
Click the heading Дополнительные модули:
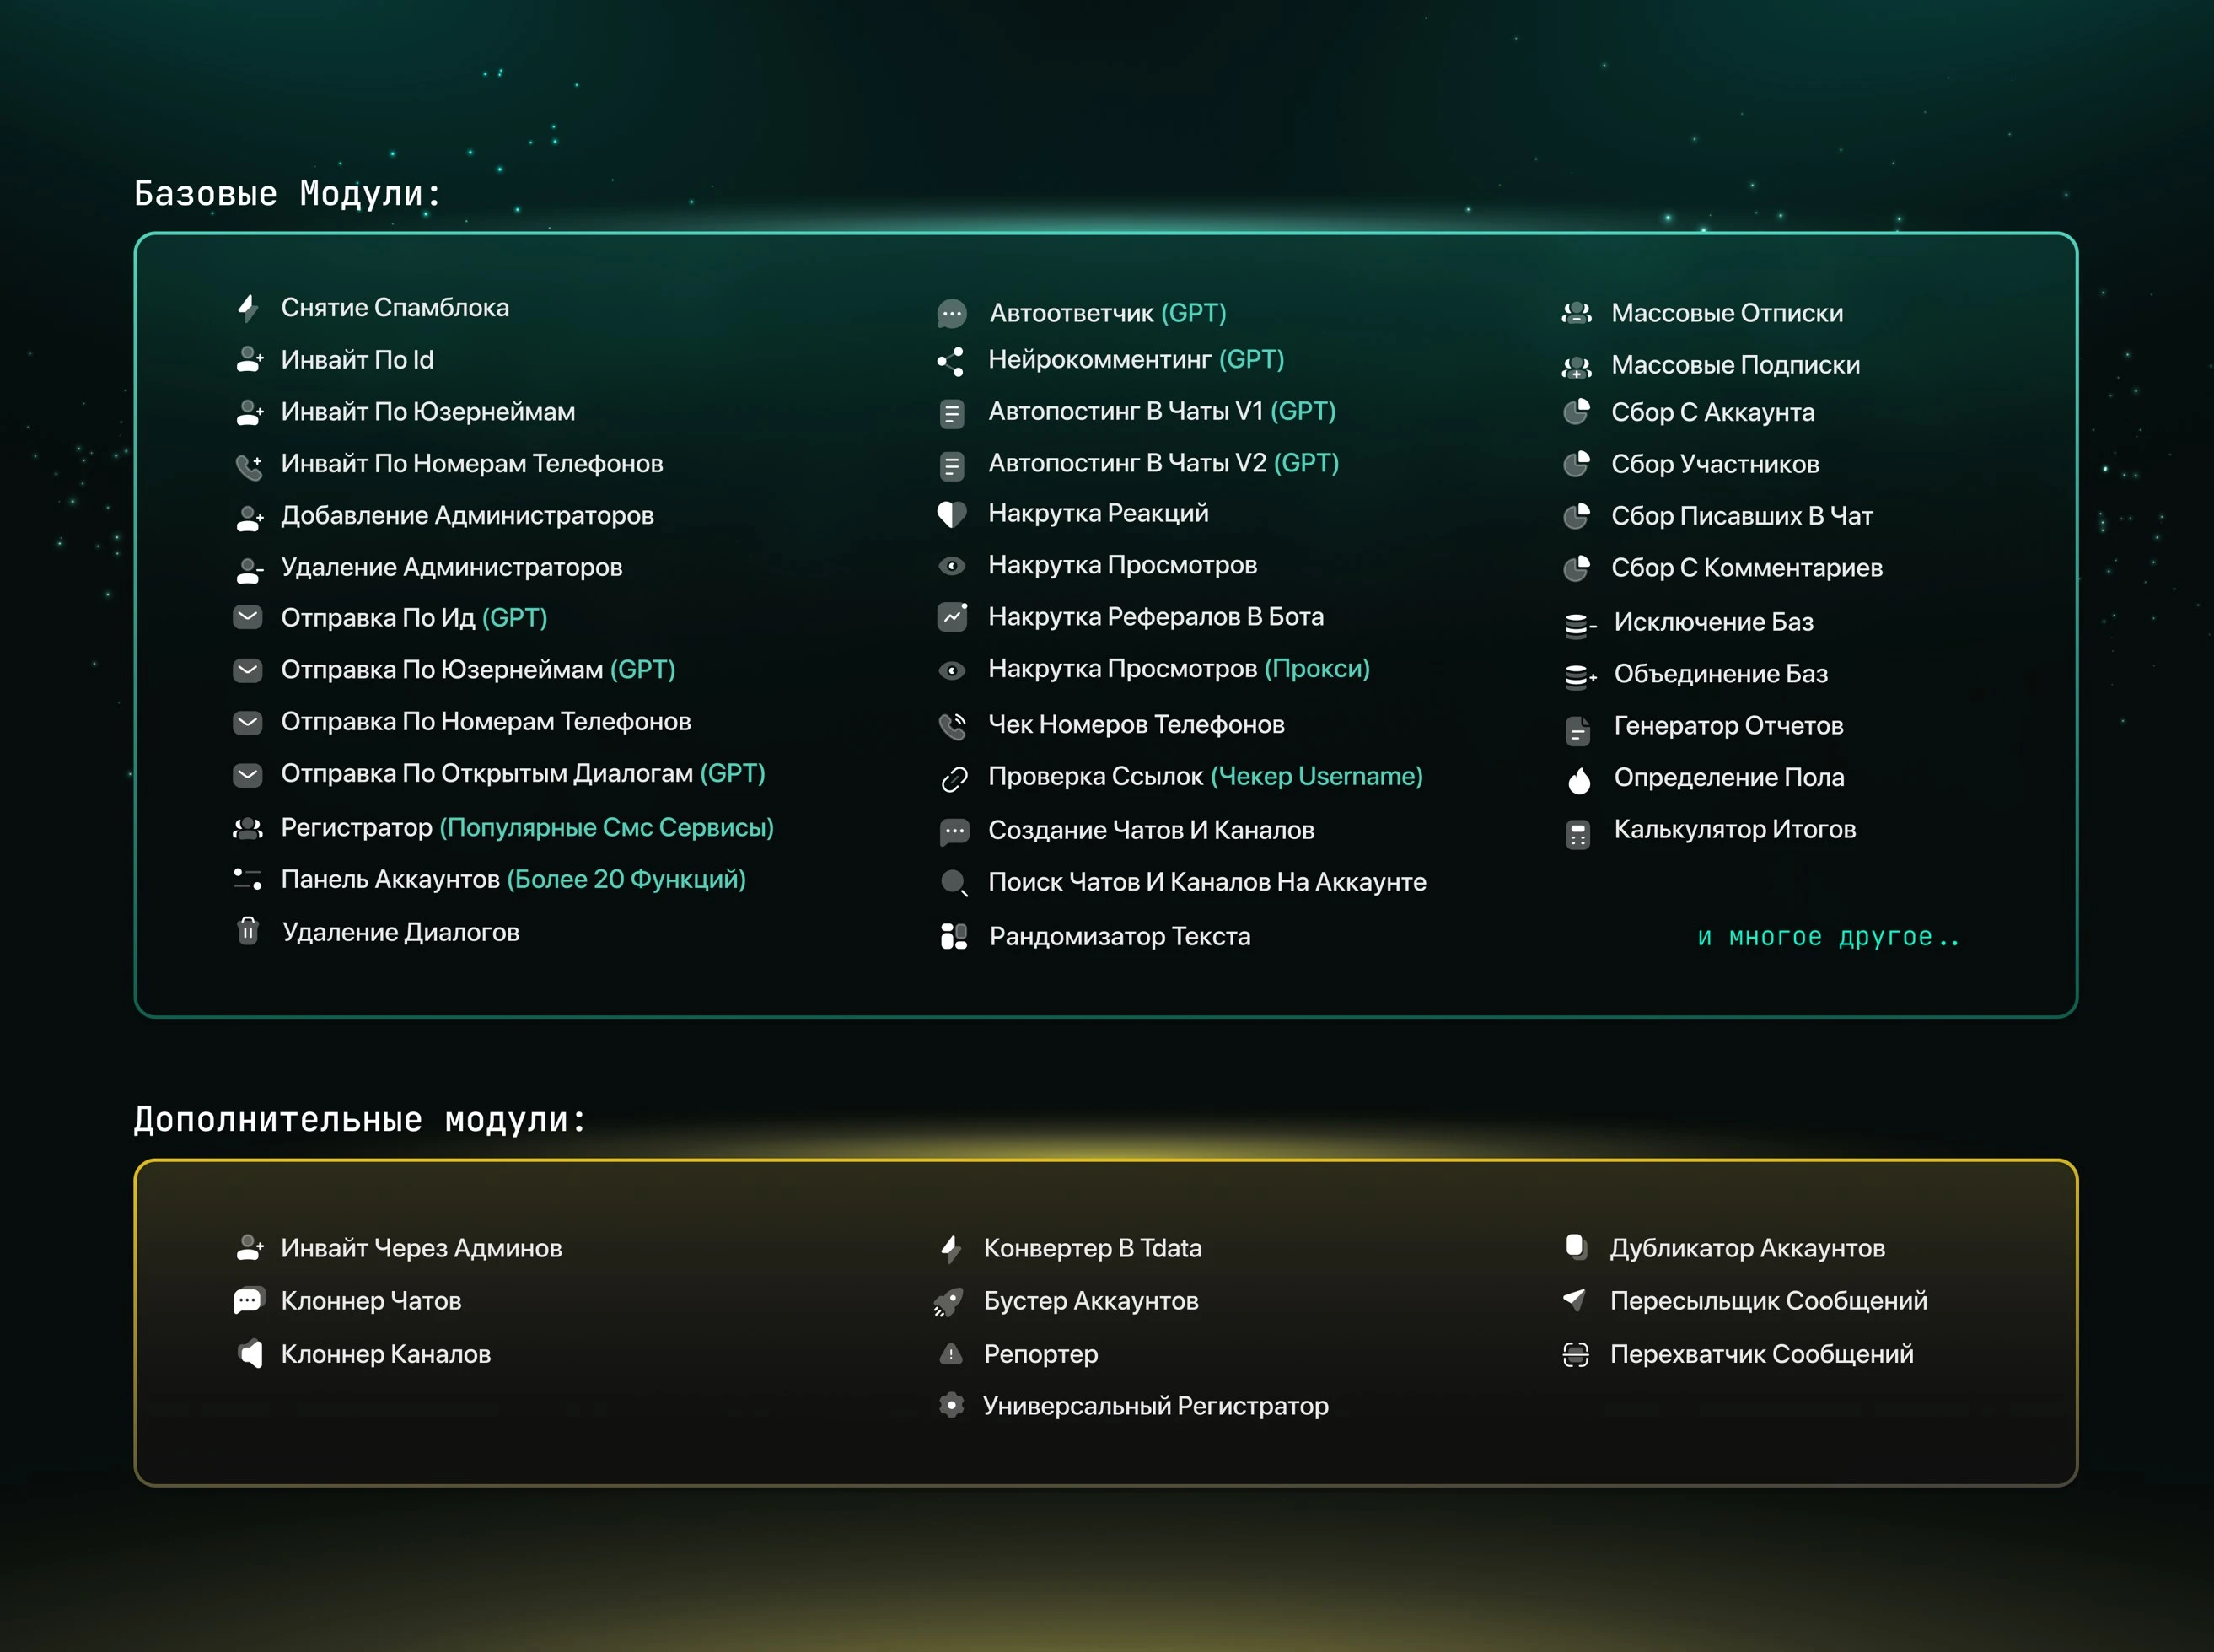pos(360,1120)
